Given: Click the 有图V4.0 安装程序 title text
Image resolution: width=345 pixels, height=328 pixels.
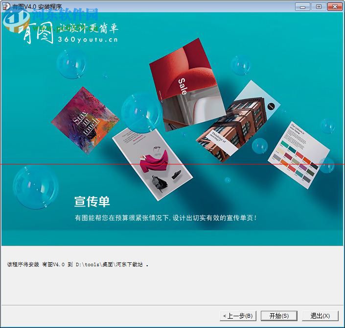Looking at the screenshot, I should tap(37, 7).
